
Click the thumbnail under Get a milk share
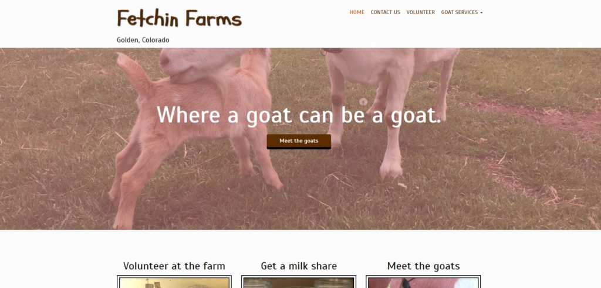(x=299, y=282)
